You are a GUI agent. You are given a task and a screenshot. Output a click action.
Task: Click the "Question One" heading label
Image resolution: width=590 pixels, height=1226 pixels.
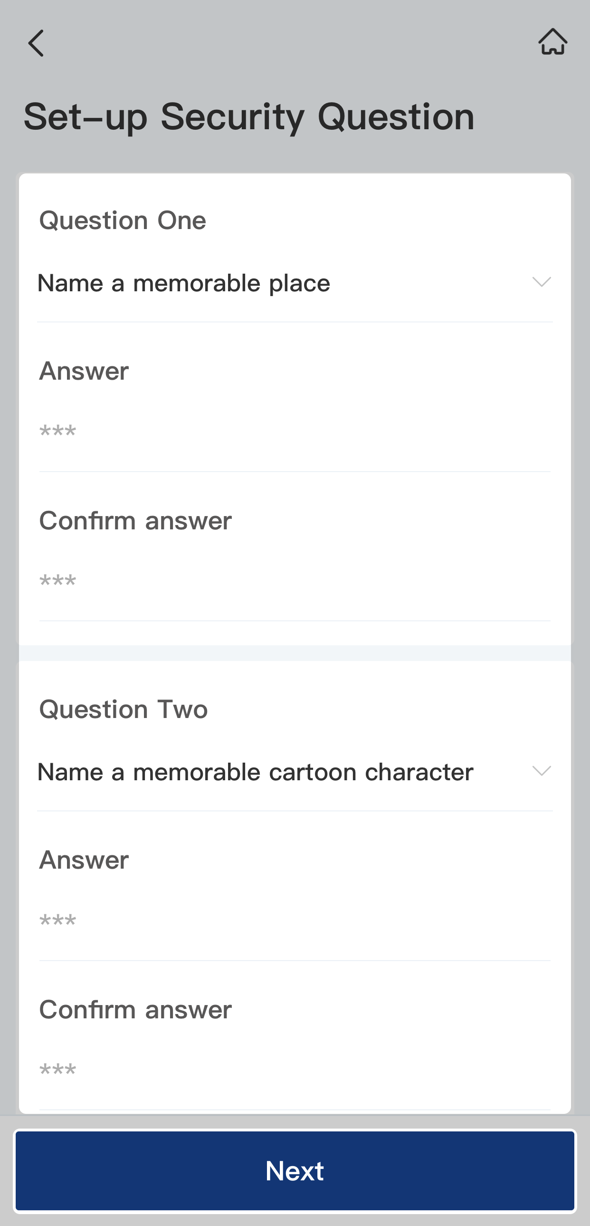[x=122, y=220]
